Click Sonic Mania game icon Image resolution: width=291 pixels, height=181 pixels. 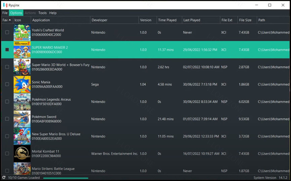[x=22, y=84]
